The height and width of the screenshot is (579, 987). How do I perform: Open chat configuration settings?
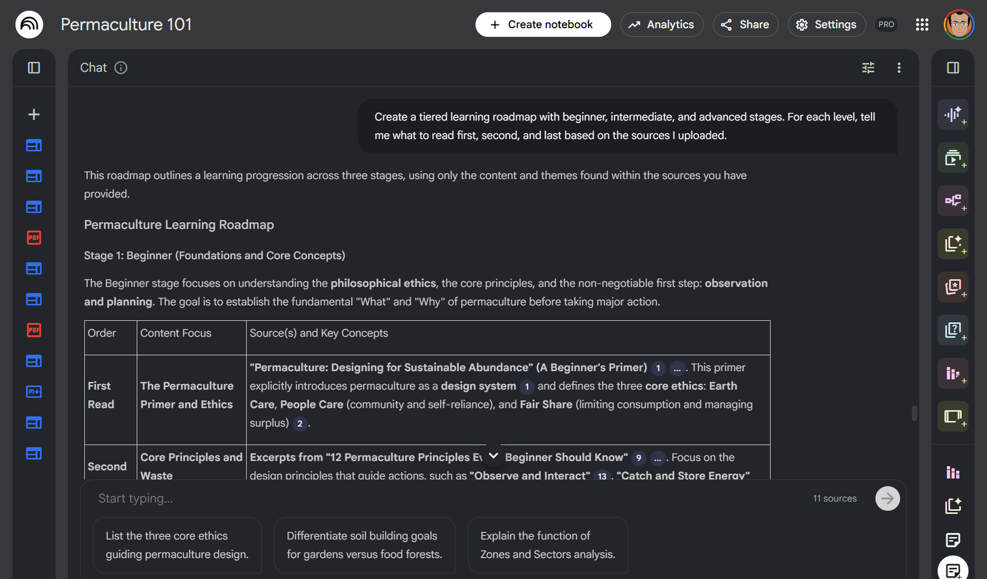[x=868, y=68]
